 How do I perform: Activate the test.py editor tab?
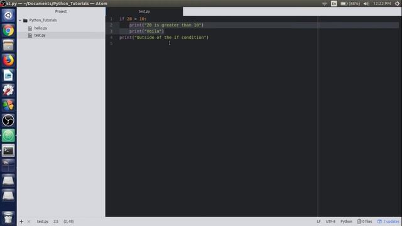click(144, 11)
